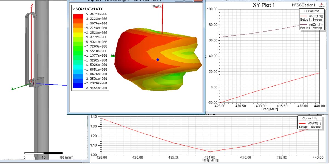Click the Y axis label in 3D model view
329x164 pixels.
[x=12, y=89]
